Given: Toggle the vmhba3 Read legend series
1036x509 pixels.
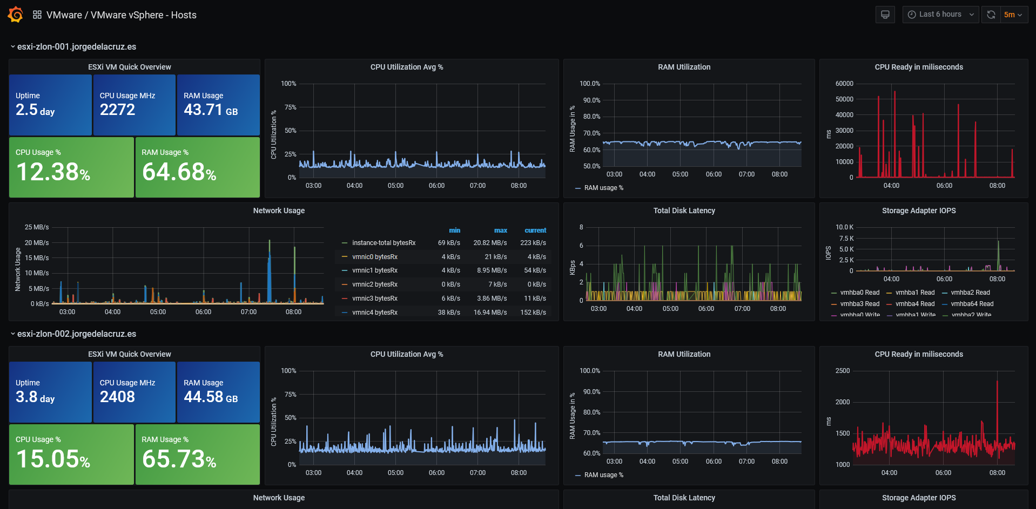Looking at the screenshot, I should pos(860,304).
